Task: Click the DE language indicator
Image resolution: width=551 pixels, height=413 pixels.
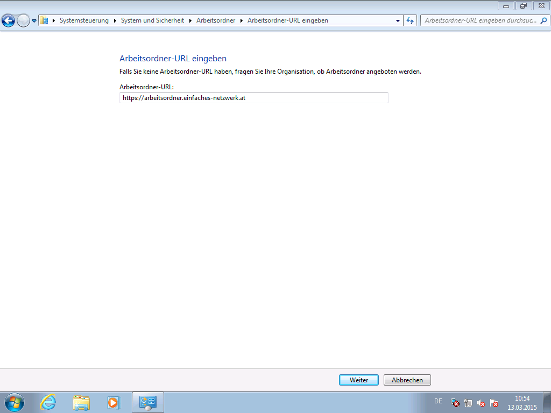Action: point(438,401)
